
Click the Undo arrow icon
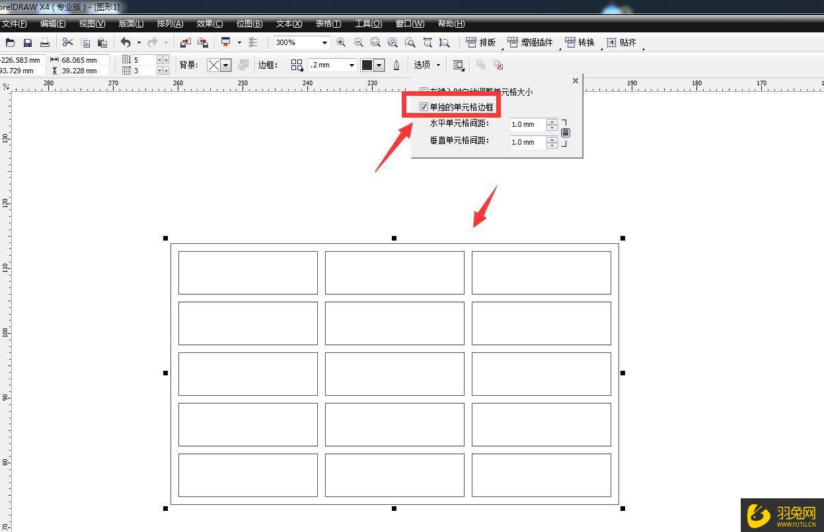tap(126, 43)
